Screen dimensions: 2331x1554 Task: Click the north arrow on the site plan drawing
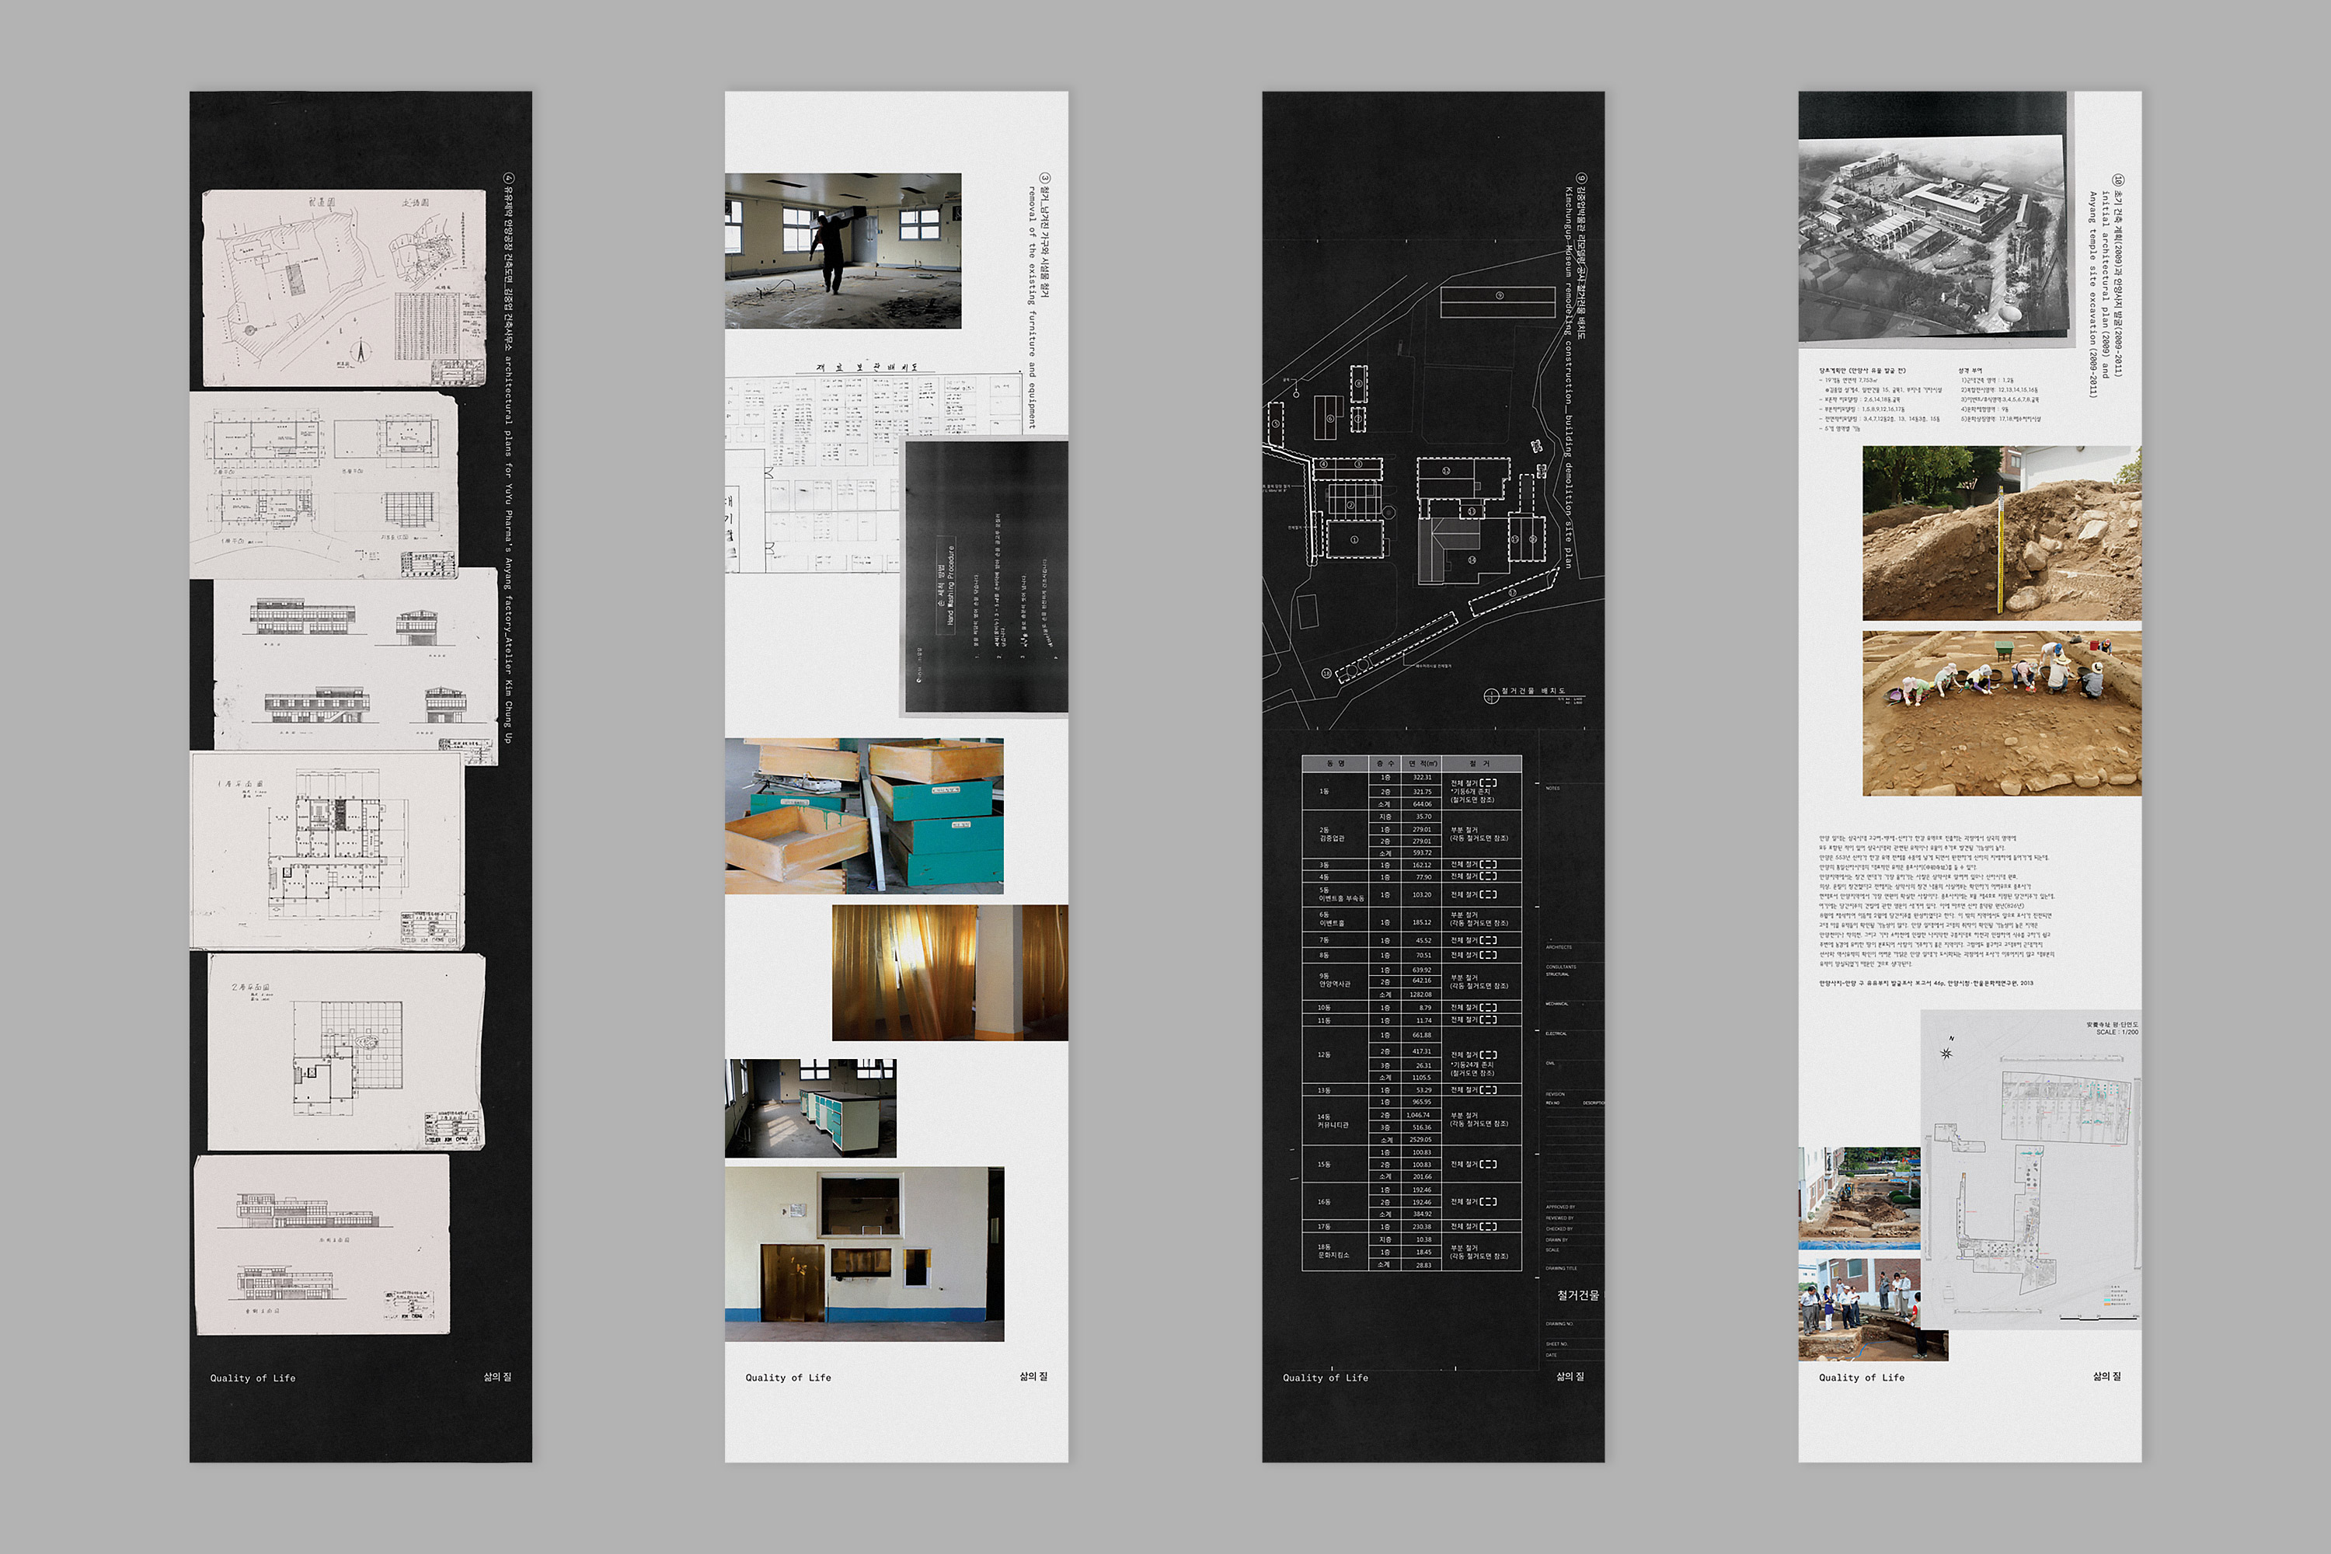(x=361, y=351)
